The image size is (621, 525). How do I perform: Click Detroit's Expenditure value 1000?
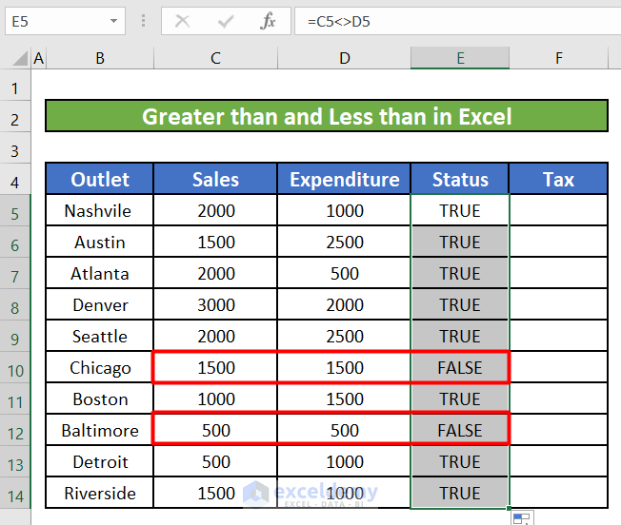tap(344, 461)
